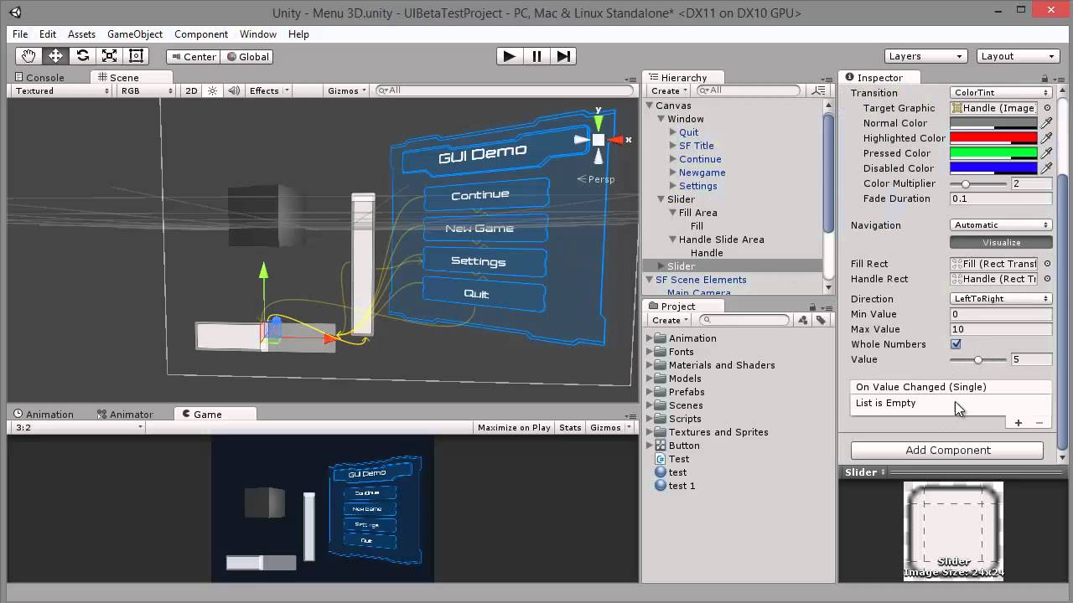Screen dimensions: 1073x603
Task: Switch to the Console tab
Action: tap(39, 77)
